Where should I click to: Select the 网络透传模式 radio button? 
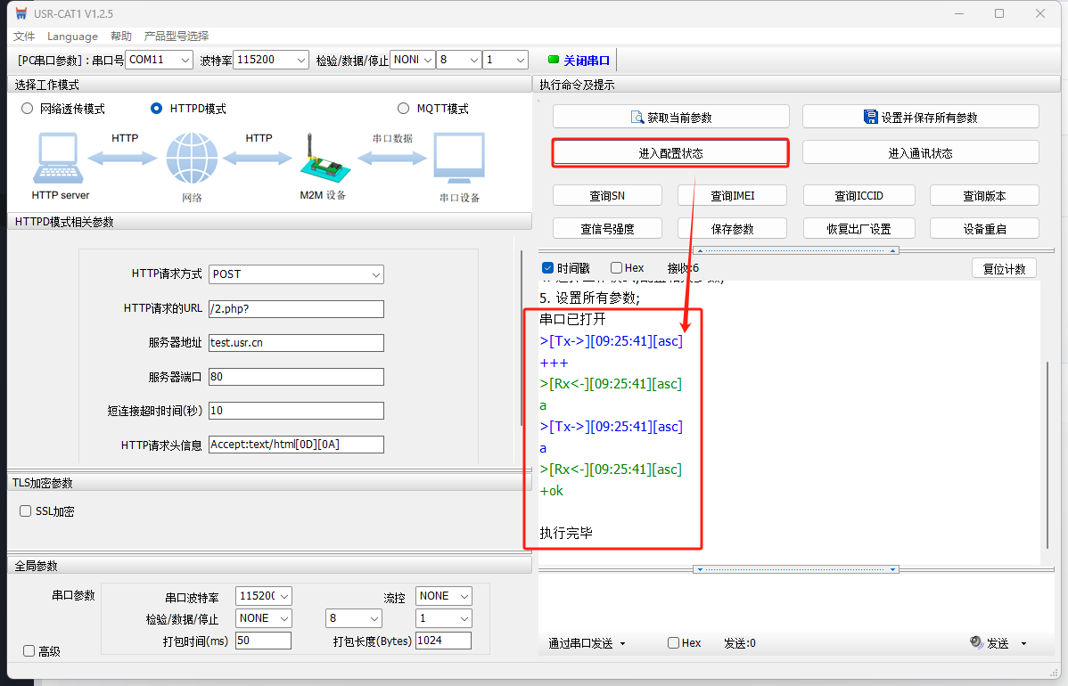[x=27, y=109]
